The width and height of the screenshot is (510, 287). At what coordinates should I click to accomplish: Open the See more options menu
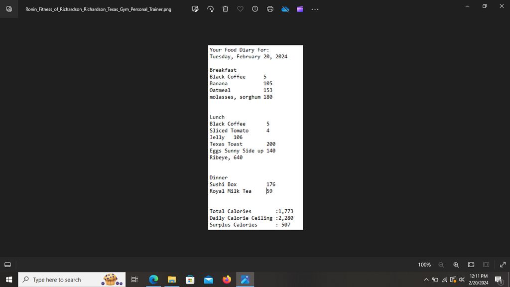pos(315,9)
